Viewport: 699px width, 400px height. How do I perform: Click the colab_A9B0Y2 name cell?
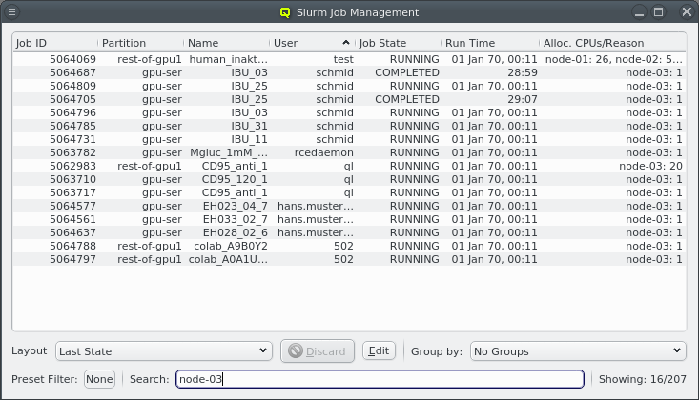(x=231, y=247)
